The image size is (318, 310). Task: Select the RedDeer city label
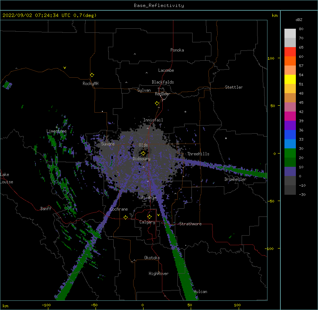click(x=162, y=94)
